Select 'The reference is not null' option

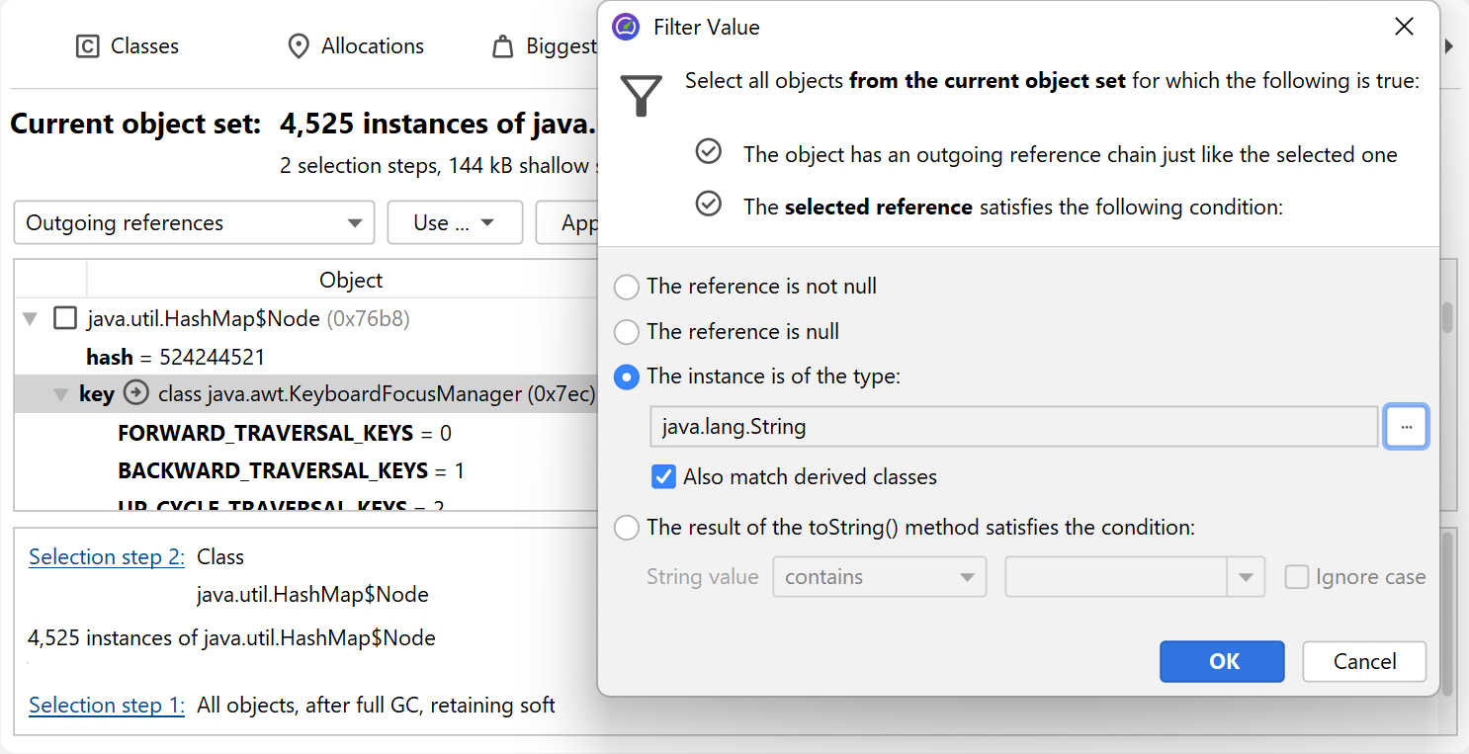coord(627,287)
